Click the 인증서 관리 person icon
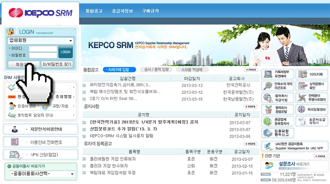This screenshot has width=330, height=184. 12,106
